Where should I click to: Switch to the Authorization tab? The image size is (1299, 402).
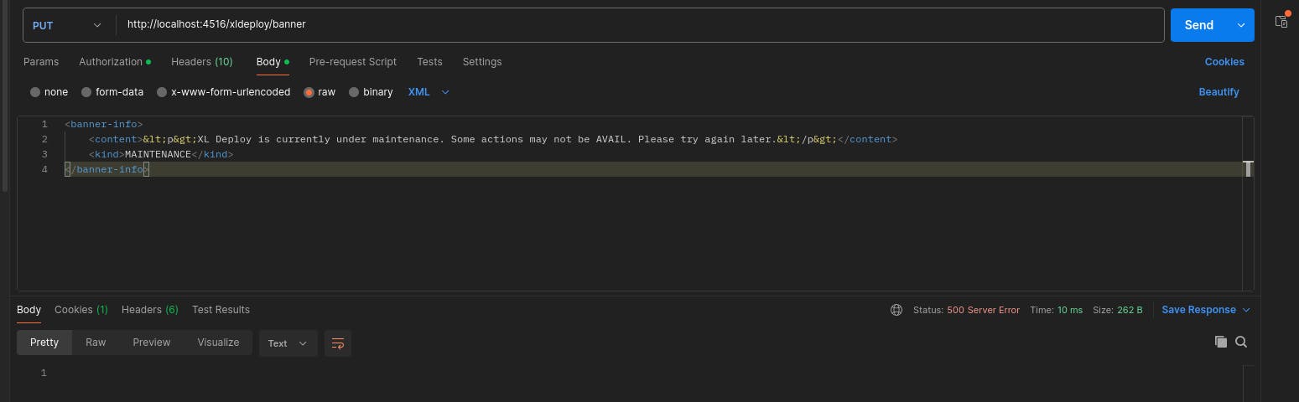pyautogui.click(x=115, y=62)
